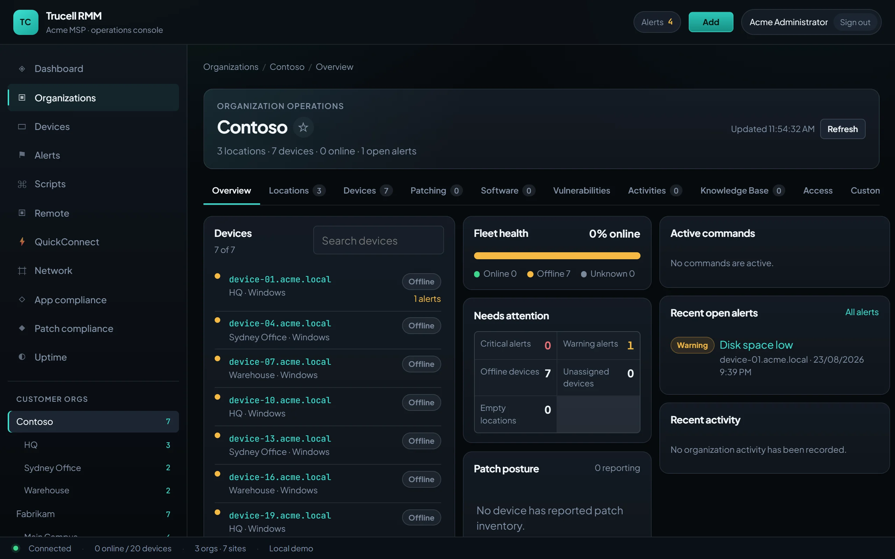Open device-13.acme.local
The image size is (895, 559).
click(280, 439)
